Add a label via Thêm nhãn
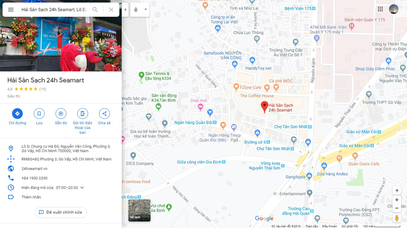 [31, 197]
